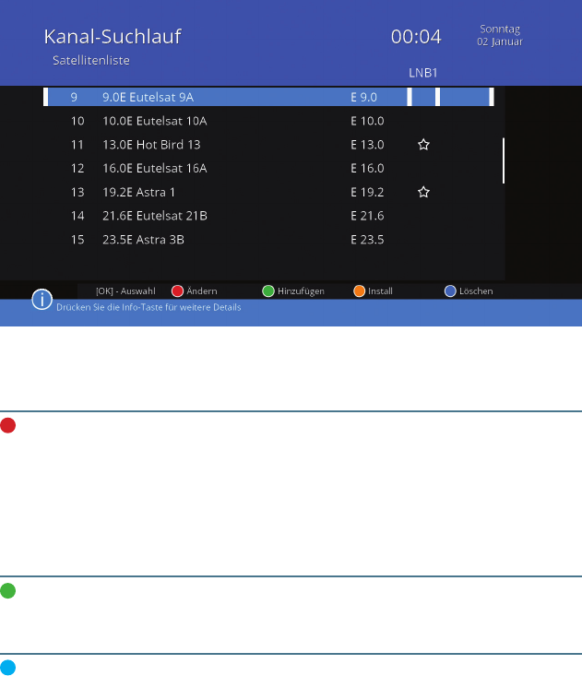Select the 23.5E Astra 3B satellite

(x=143, y=240)
